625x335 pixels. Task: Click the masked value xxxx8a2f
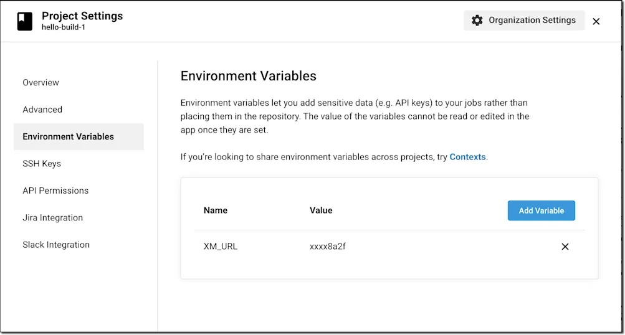pos(328,247)
